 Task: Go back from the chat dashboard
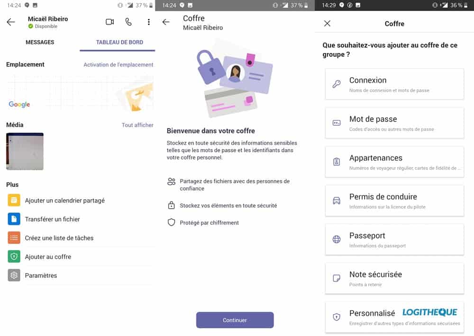[x=11, y=22]
